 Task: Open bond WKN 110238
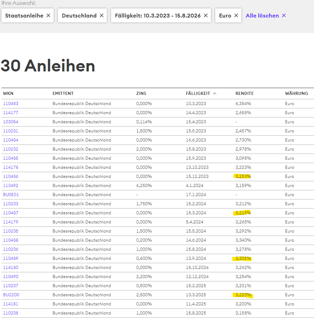click(x=11, y=313)
